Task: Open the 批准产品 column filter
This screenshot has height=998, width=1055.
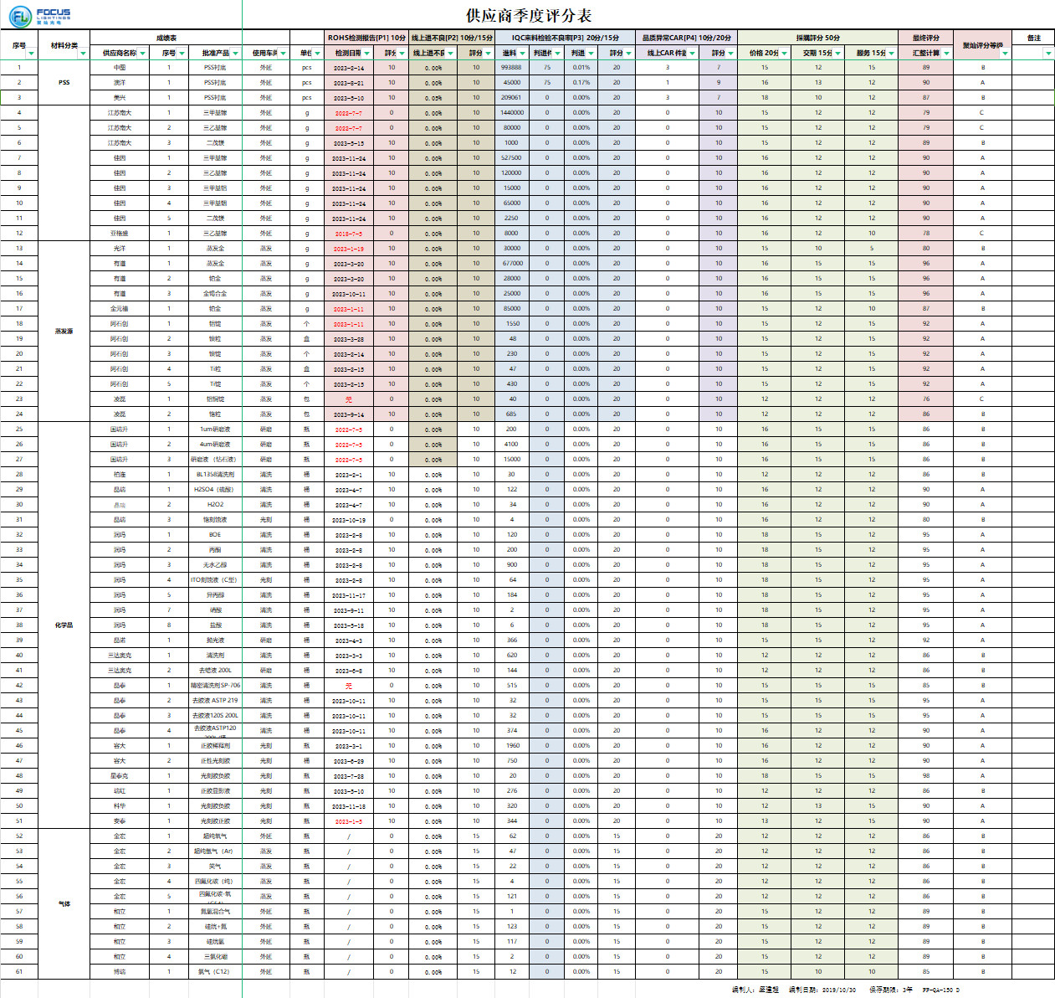Action: 236,54
